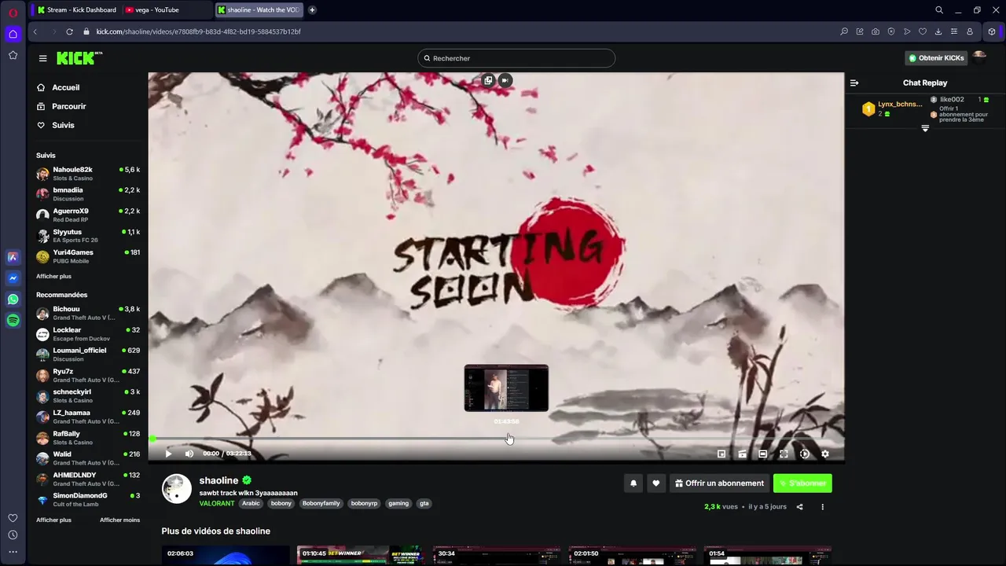
Task: Click Offrir un abonnement button
Action: coord(719,483)
